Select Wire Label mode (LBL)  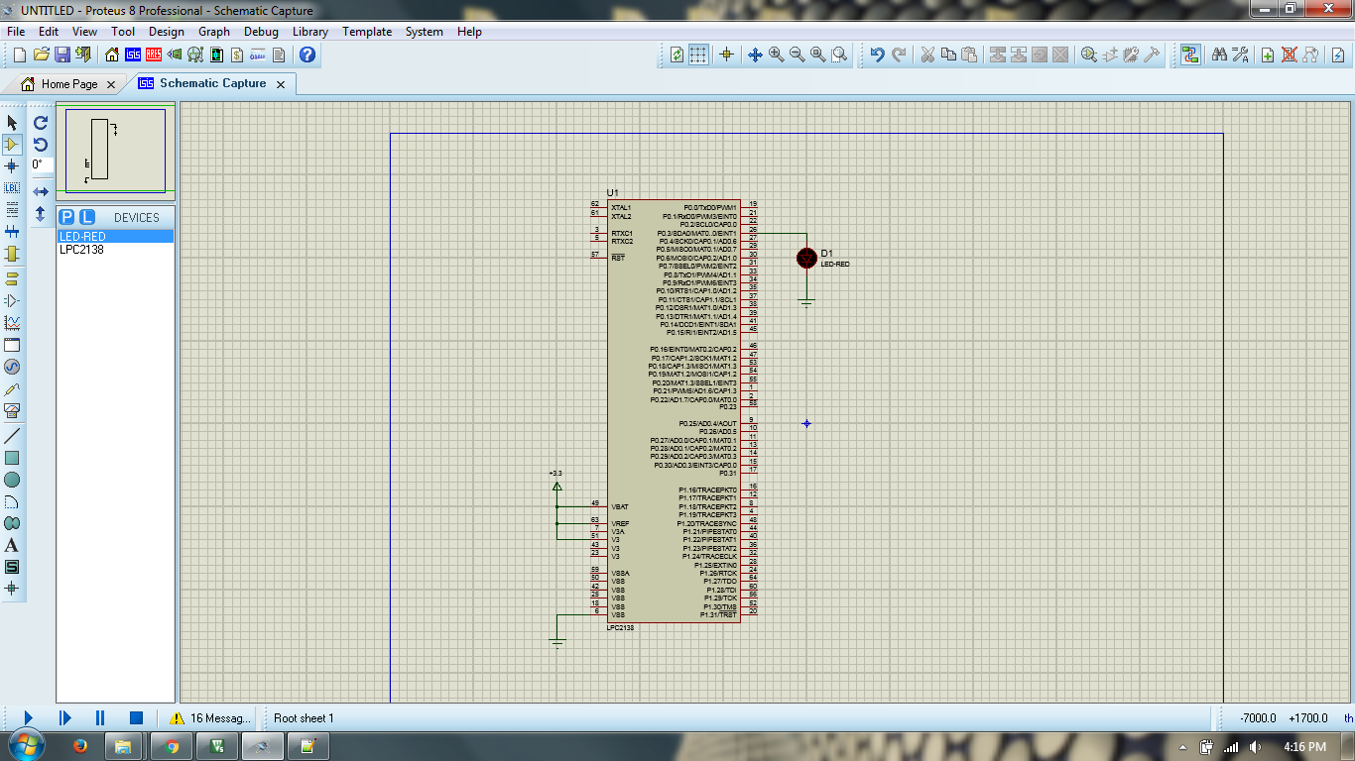pos(12,188)
